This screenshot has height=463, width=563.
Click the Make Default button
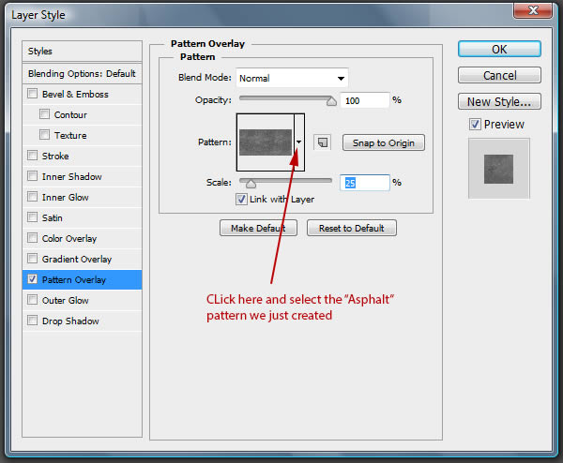coord(258,228)
